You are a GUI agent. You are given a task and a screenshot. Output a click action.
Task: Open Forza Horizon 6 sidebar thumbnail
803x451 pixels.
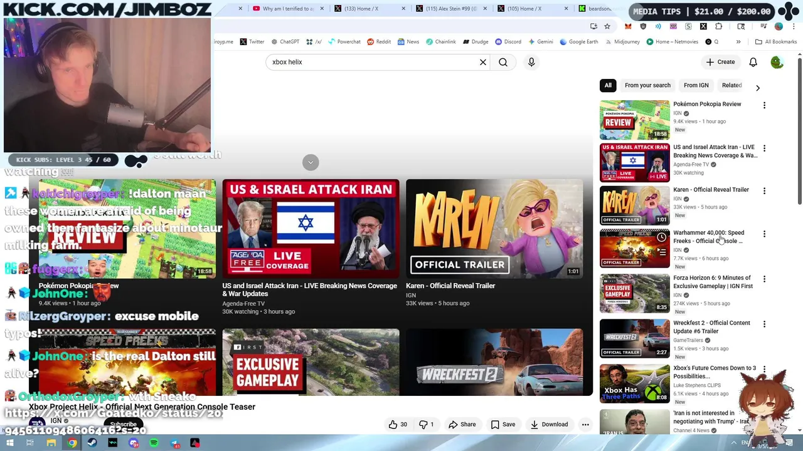click(634, 293)
